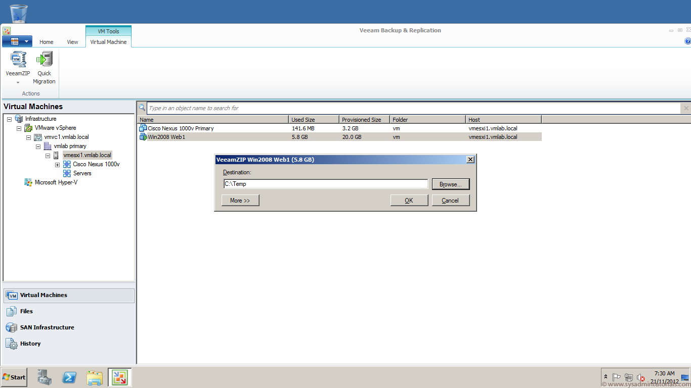Screen dimensions: 691x388
Task: Click the Win2008 Web1 VM icon
Action: point(143,137)
